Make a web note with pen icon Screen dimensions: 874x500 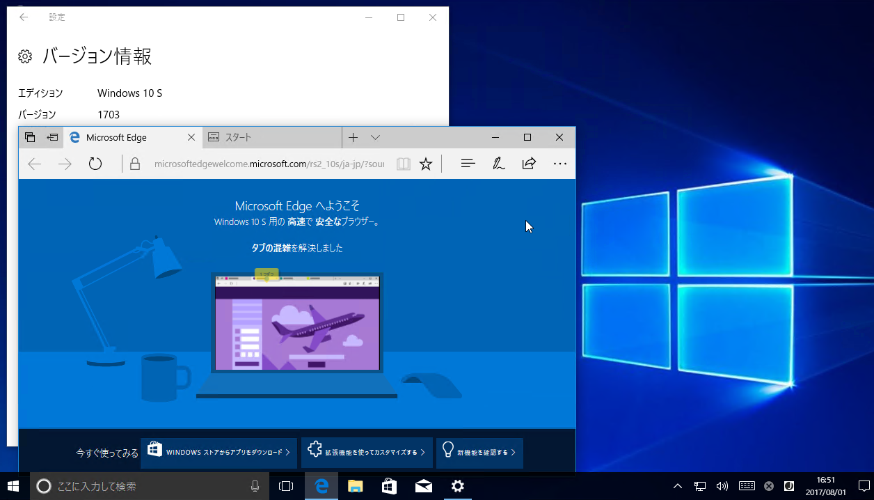(x=498, y=164)
